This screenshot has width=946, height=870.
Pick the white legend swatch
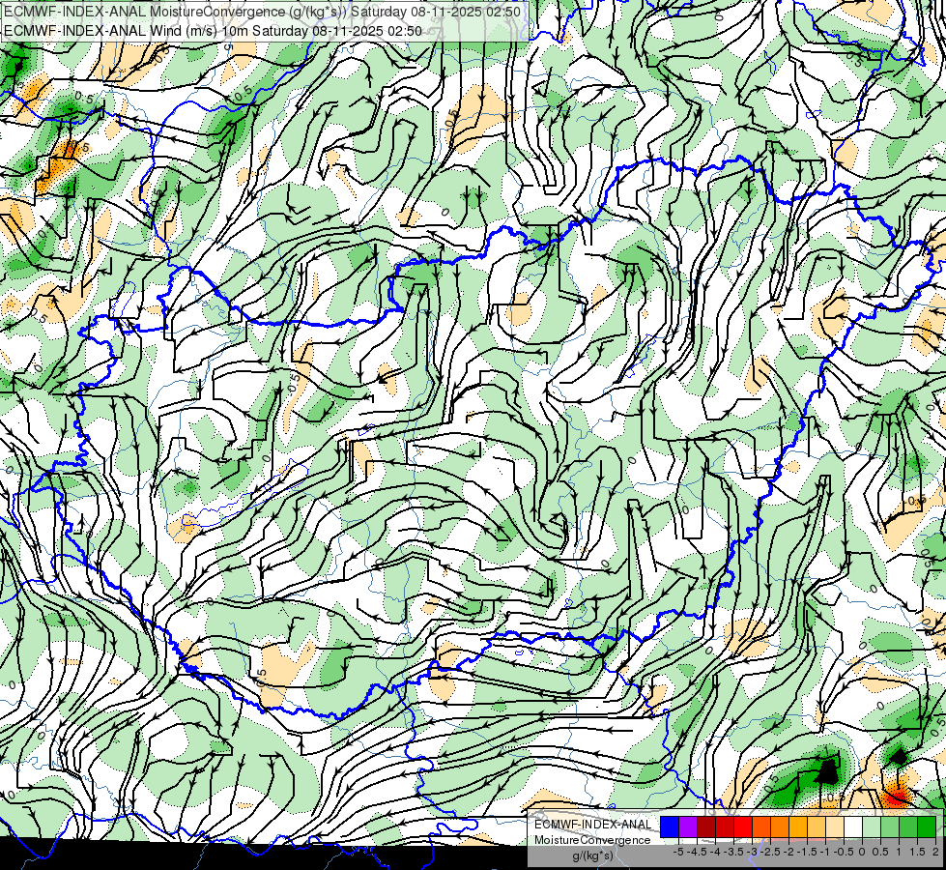[853, 826]
